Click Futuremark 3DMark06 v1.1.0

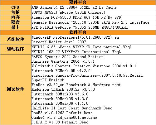coord(60,103)
